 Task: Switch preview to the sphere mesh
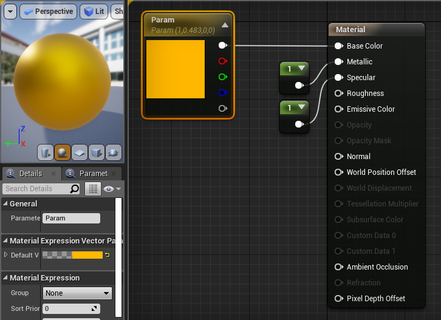[62, 152]
